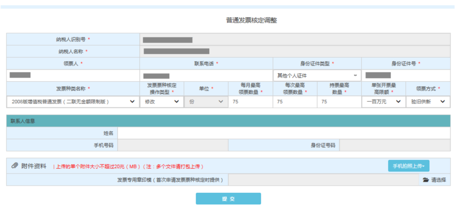Expand the 单张开票最高限额 dropdown showing 一百万元
Screen dimensions: 458x217
point(383,102)
